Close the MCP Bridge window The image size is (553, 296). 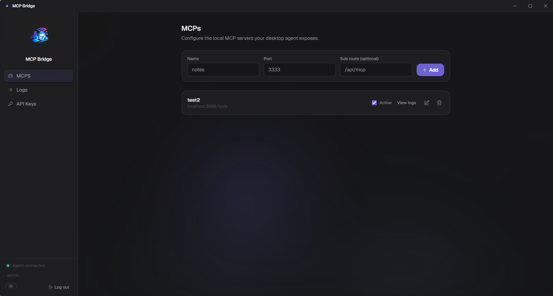click(546, 6)
